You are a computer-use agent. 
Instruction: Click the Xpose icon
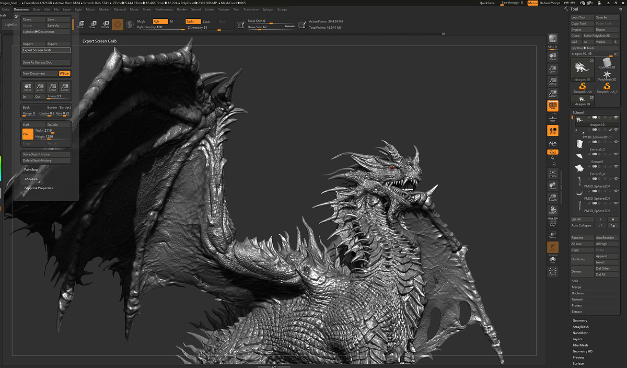click(x=552, y=271)
